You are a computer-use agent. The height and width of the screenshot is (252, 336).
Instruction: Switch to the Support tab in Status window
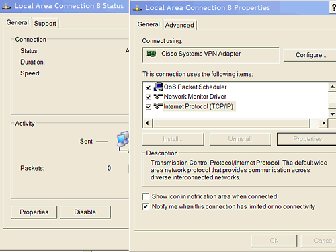[45, 24]
